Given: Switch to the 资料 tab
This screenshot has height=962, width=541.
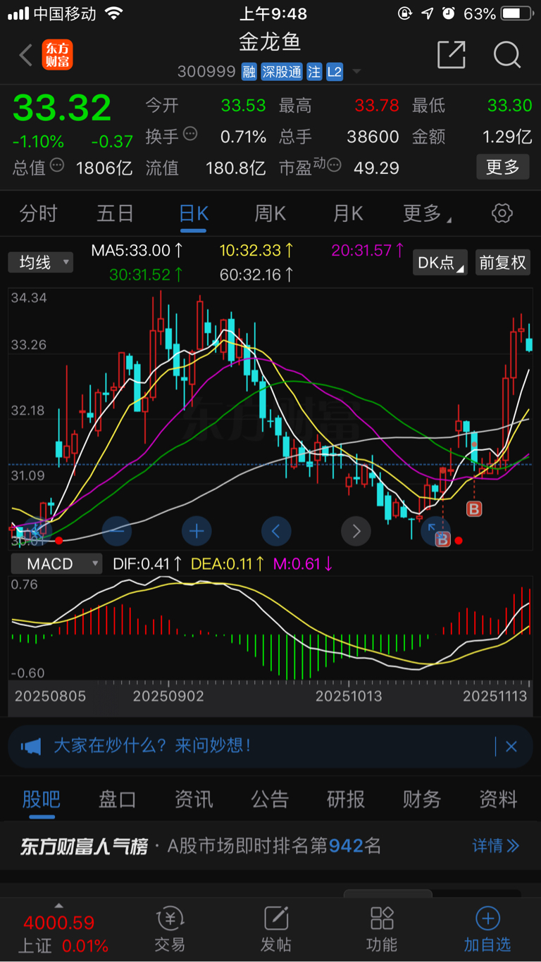Looking at the screenshot, I should [x=498, y=799].
